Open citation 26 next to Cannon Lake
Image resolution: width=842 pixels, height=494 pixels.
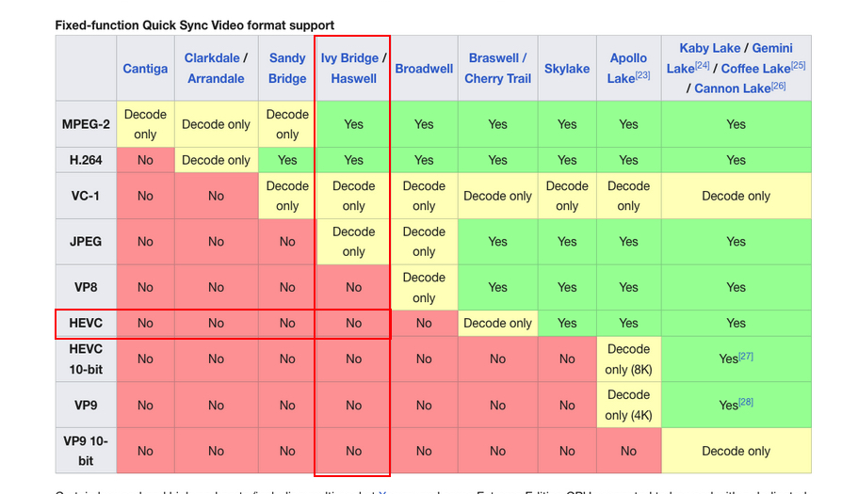click(x=777, y=86)
